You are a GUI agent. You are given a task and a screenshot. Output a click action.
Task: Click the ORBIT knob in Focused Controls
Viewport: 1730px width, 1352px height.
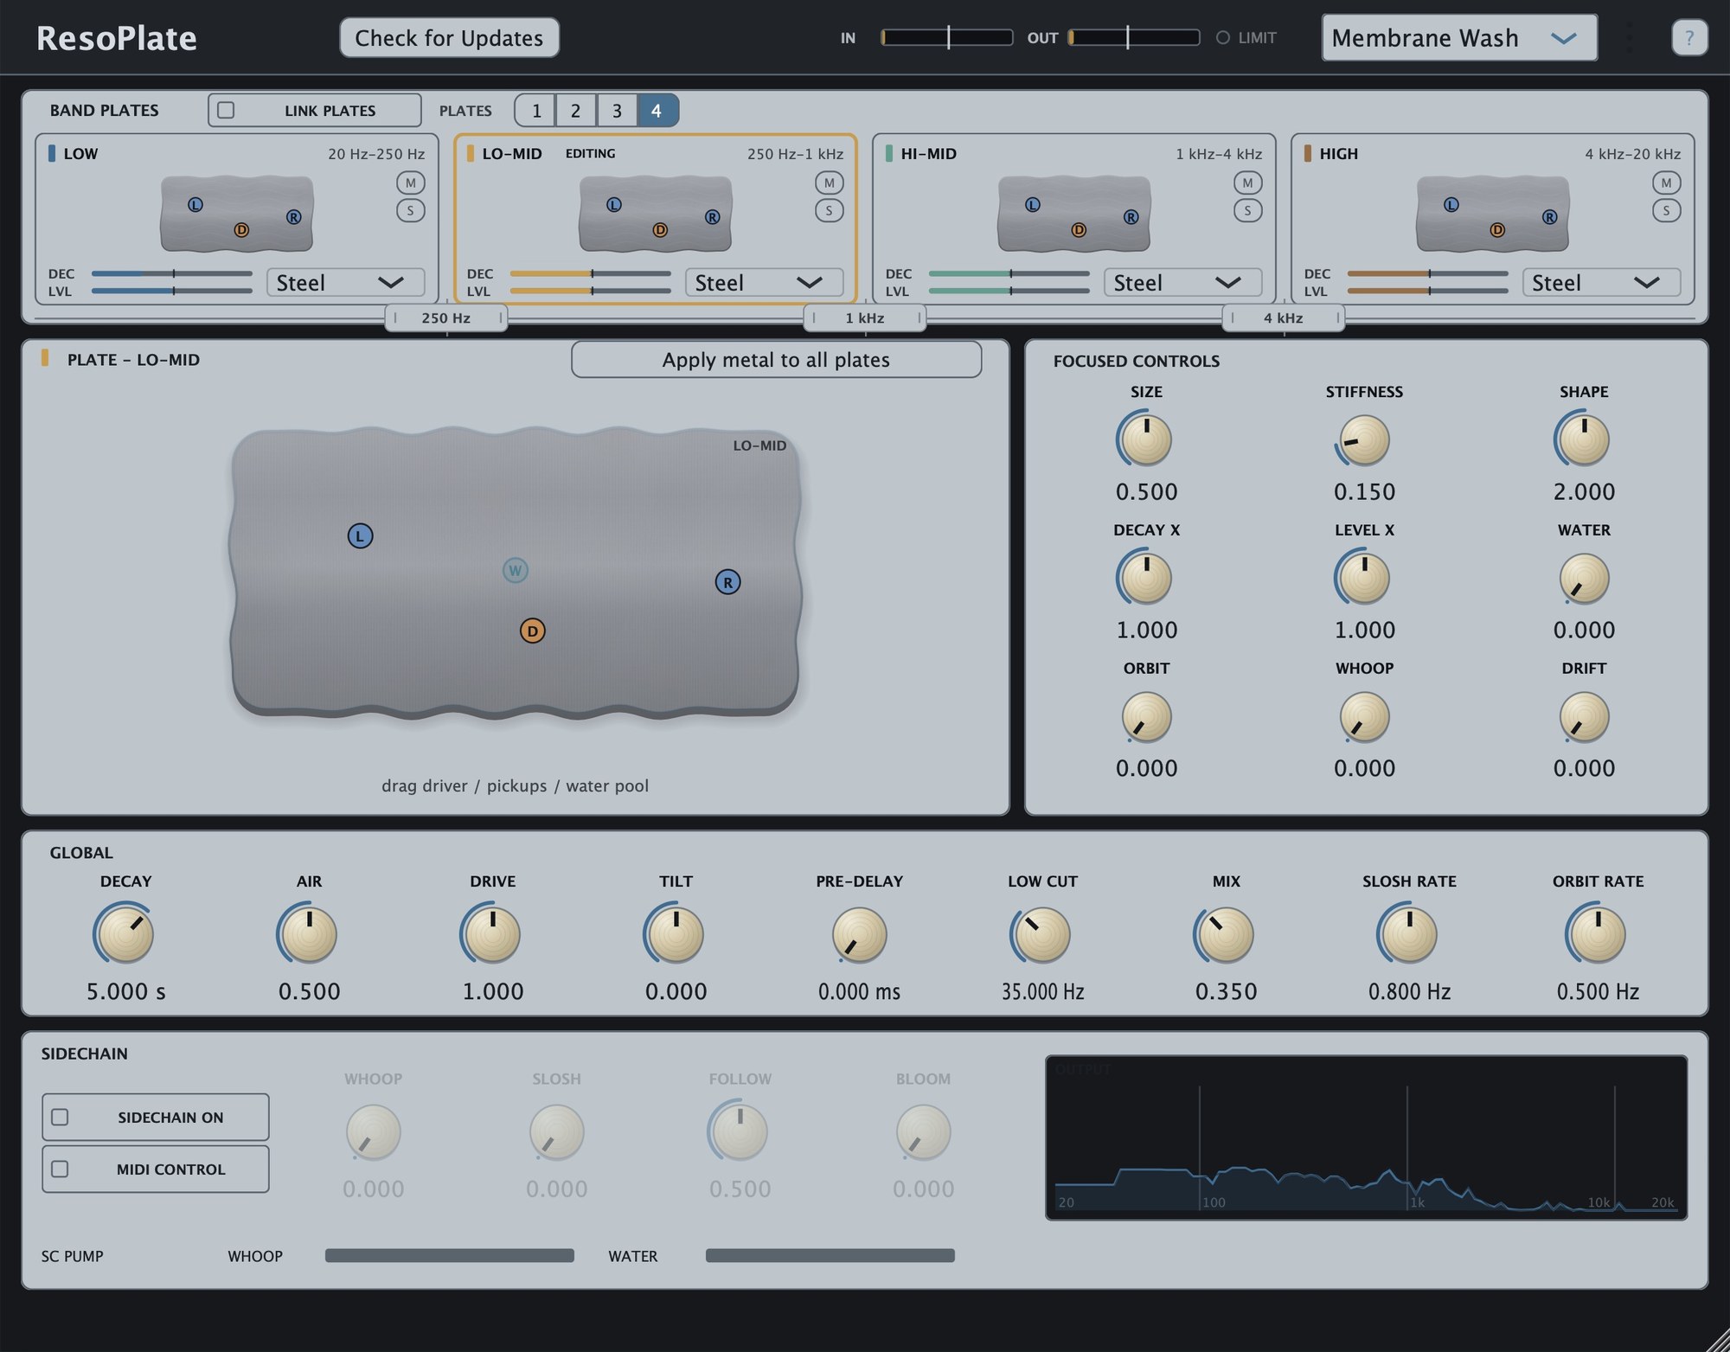point(1145,716)
